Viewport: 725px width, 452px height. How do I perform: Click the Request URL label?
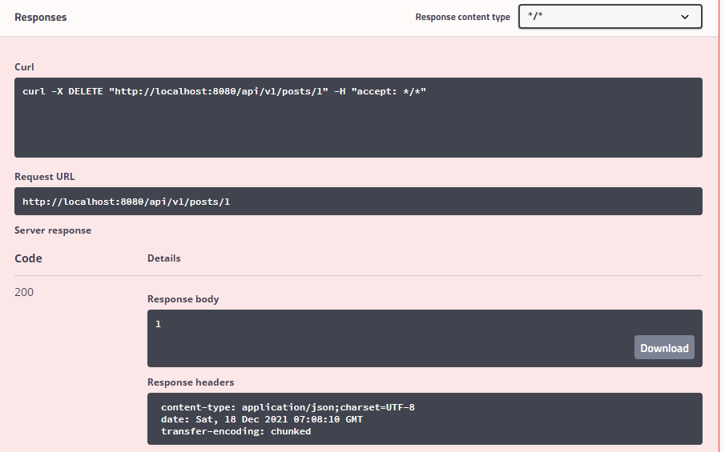[44, 176]
